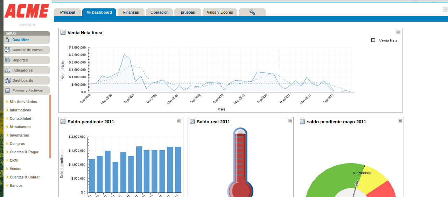Click the grid layout icon at top right
This screenshot has width=448, height=197.
[445, 9]
